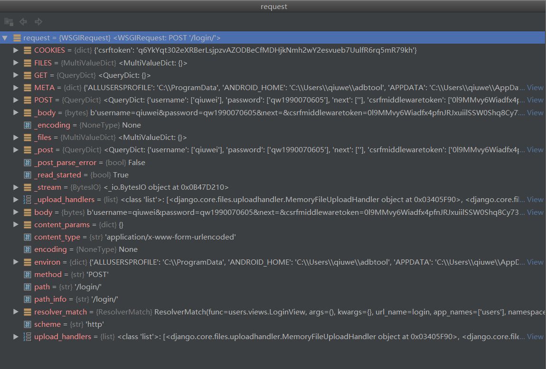Click the _read_started field icon
Screen dimensions: 546x369
tap(28, 175)
